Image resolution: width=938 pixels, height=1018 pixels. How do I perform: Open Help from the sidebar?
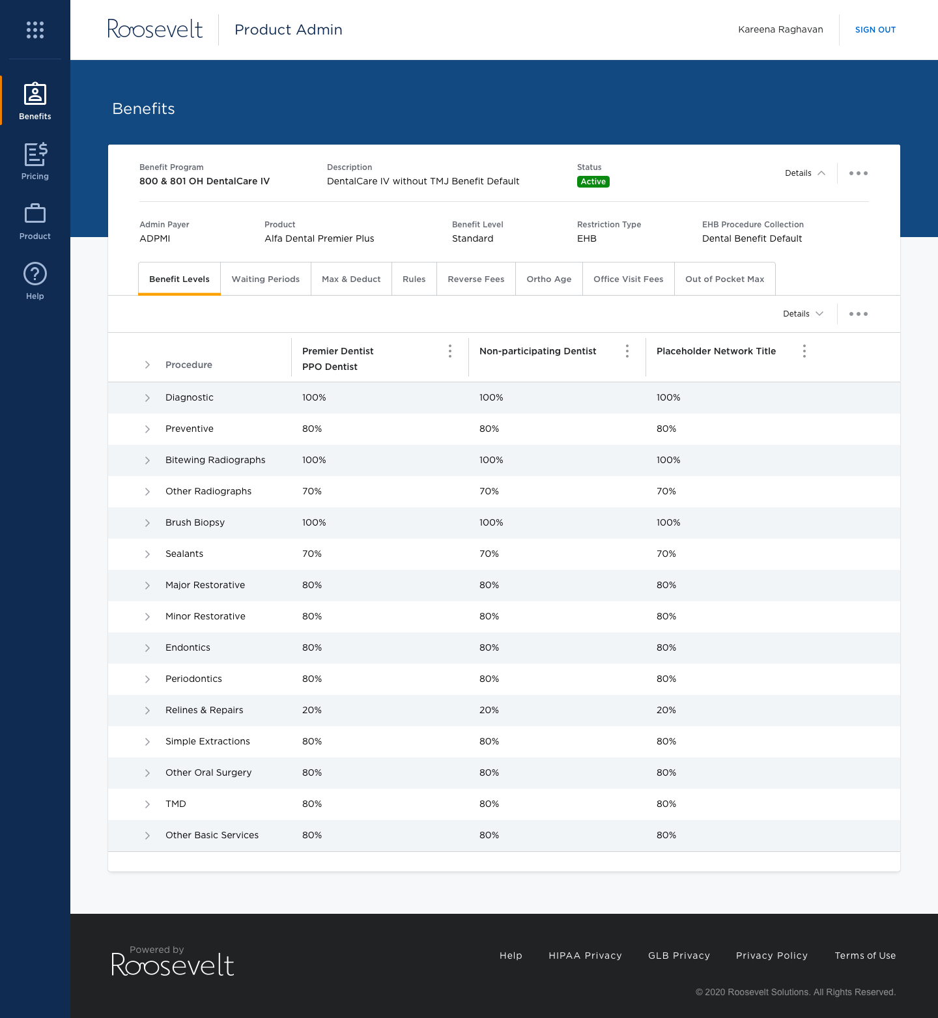point(35,281)
